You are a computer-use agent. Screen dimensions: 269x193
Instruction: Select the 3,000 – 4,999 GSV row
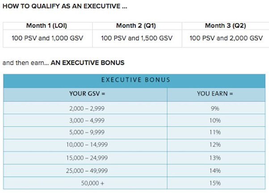(134, 120)
